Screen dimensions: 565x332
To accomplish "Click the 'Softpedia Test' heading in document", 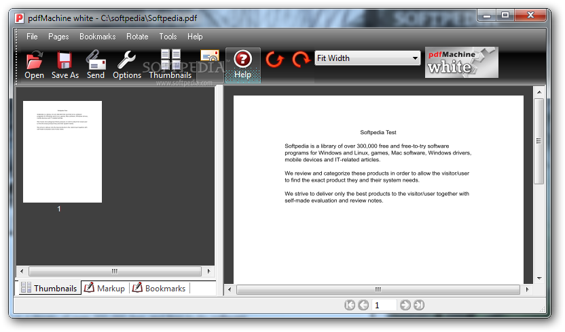I will (x=378, y=132).
